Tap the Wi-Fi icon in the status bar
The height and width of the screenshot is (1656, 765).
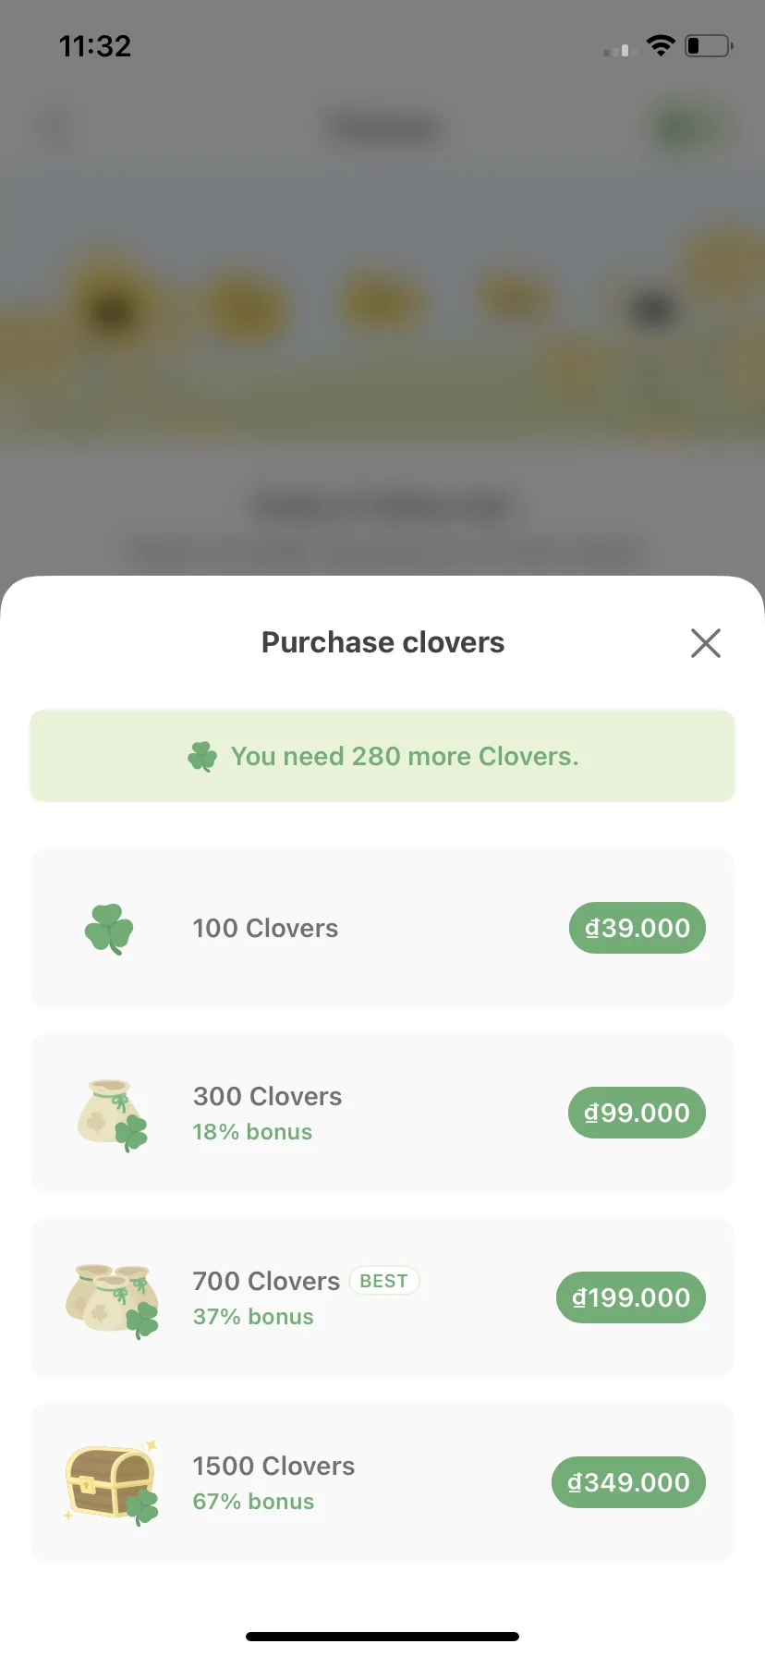coord(661,45)
